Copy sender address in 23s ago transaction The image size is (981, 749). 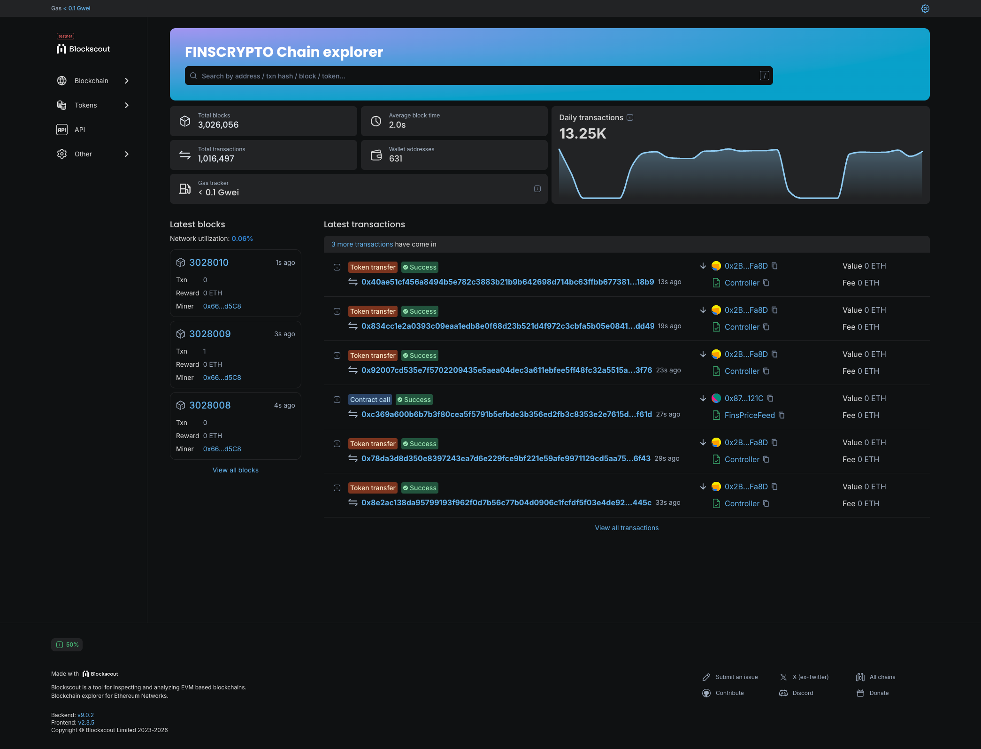(x=774, y=354)
